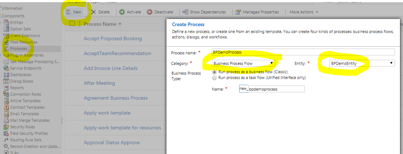Click the Contract Templates icon
This screenshot has width=403, height=154.
(7, 107)
